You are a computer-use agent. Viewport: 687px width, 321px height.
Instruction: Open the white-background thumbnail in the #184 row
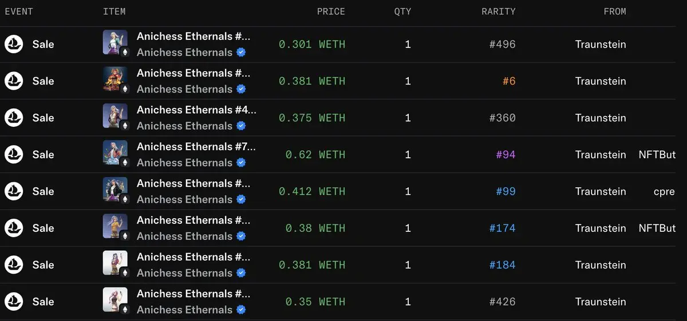coord(115,263)
